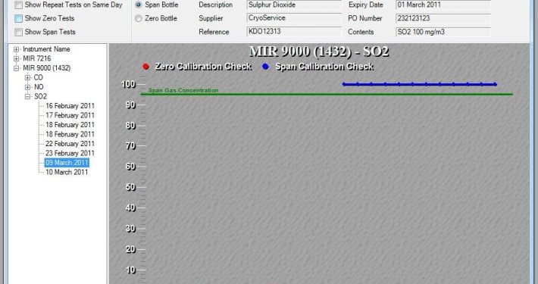Click the PO Number field 232123123
The height and width of the screenshot is (284, 538).
click(443, 18)
